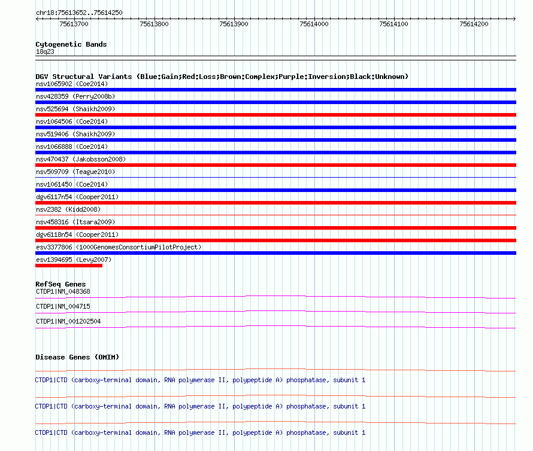
Task: Click the magenta track line under CTDP1|NM_004715
Action: point(275,312)
